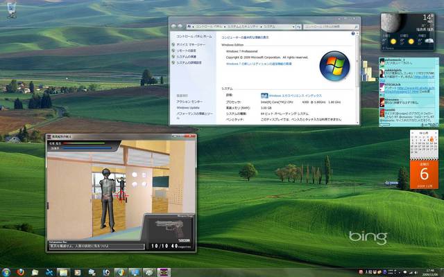444x277 pixels.
Task: Click the Back arrow in System window
Action: [174, 26]
